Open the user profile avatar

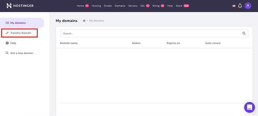pos(248,6)
